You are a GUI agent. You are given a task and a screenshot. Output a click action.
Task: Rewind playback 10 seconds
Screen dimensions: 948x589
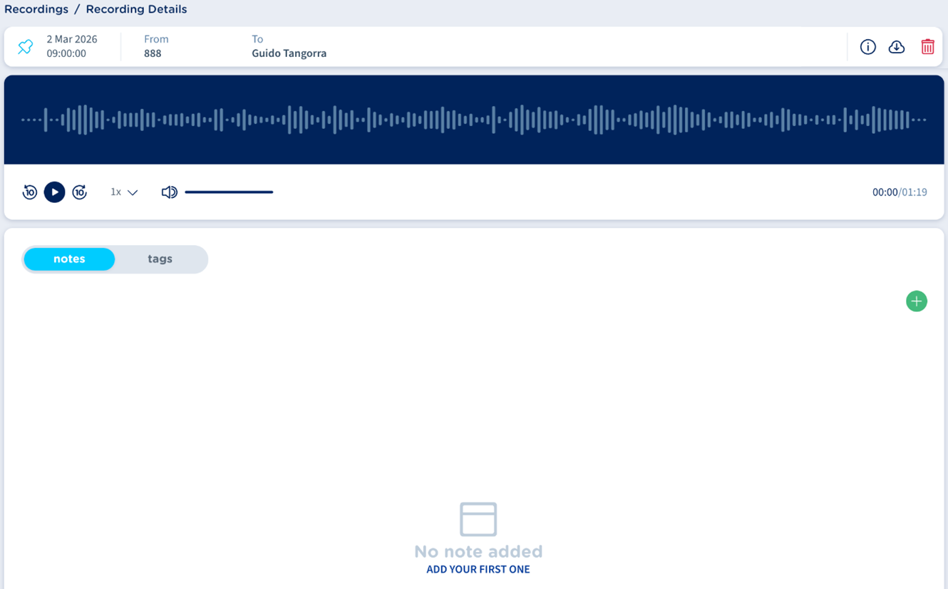[30, 192]
